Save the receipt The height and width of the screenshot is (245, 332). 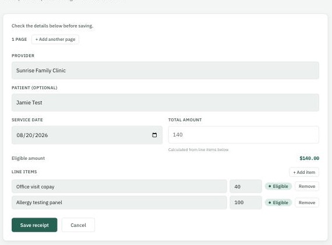coord(34,225)
